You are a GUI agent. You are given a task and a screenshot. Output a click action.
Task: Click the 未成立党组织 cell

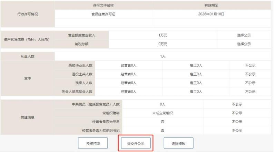(x=163, y=113)
